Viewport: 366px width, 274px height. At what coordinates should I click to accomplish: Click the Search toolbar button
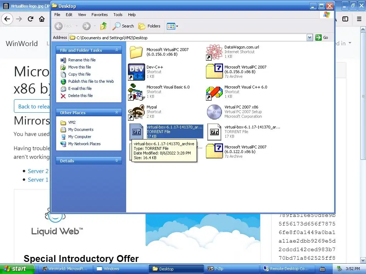(123, 26)
